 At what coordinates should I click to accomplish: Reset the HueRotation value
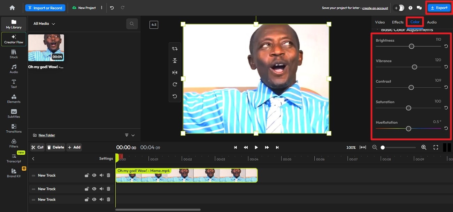click(x=446, y=129)
